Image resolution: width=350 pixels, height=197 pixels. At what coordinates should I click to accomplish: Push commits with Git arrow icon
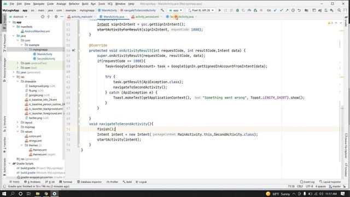click(x=287, y=10)
